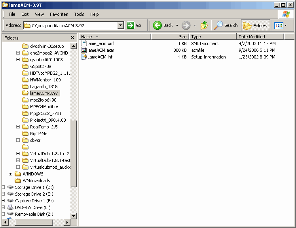Open the File menu
Image resolution: width=296 pixels, height=228 pixels.
pos(12,14)
